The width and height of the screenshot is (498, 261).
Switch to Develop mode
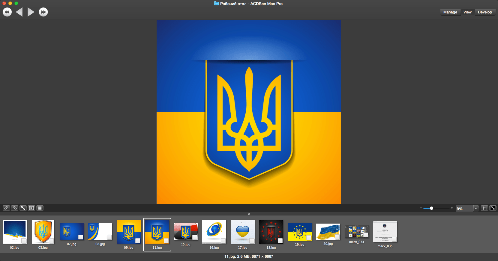tap(485, 12)
